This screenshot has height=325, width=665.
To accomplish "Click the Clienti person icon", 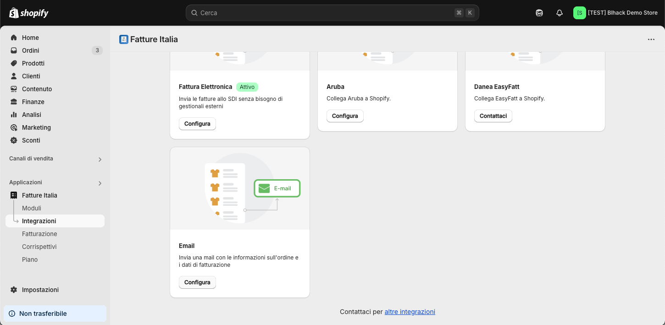I will coord(14,76).
